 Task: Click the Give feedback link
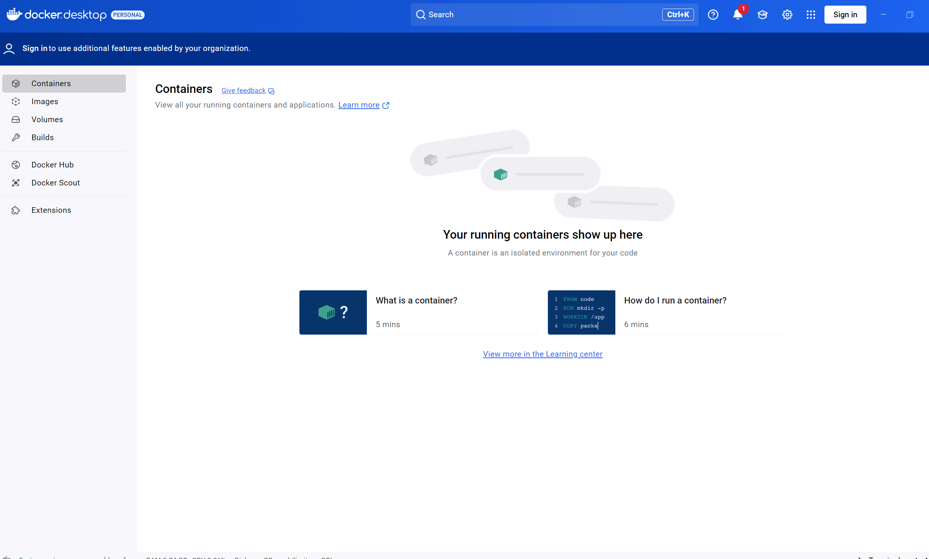pyautogui.click(x=244, y=91)
